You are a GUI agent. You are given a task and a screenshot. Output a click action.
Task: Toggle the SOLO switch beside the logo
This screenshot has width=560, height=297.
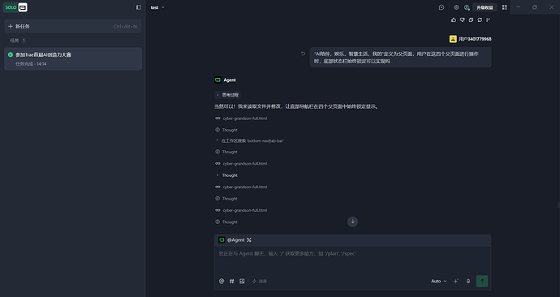click(x=23, y=7)
